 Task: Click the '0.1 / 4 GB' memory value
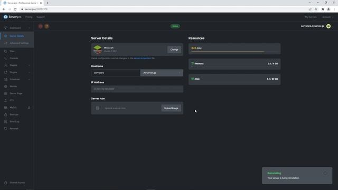click(x=273, y=64)
